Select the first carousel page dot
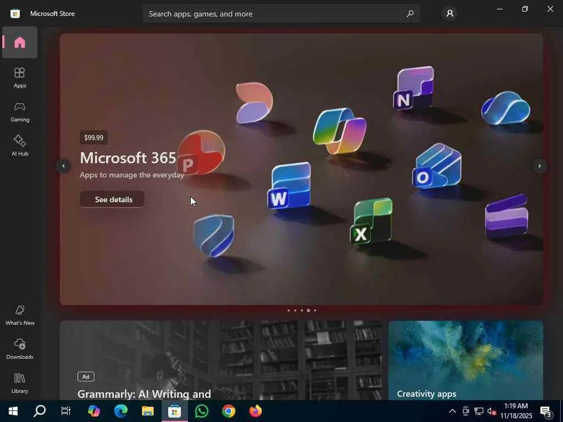 tap(289, 310)
